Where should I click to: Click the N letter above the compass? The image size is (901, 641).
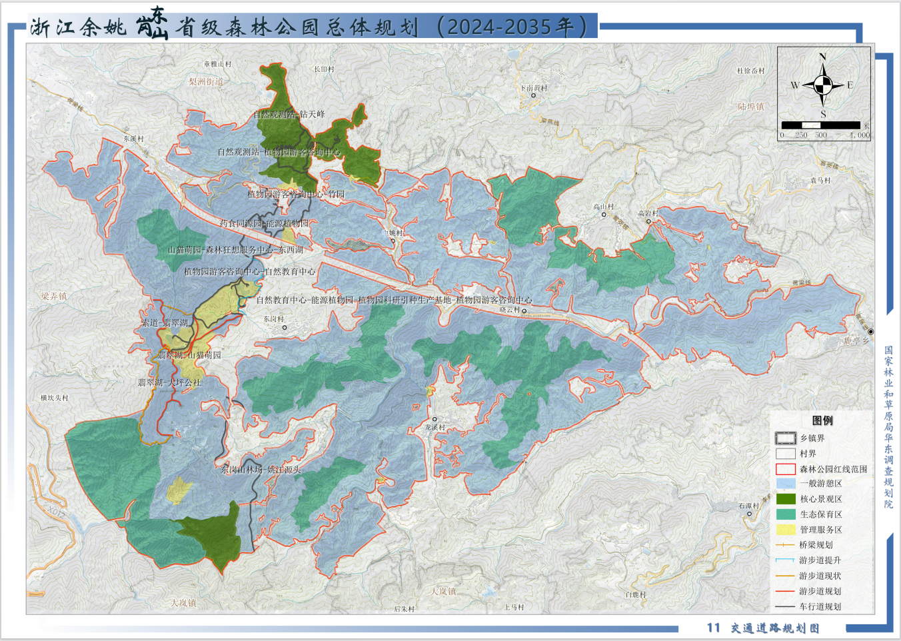coord(822,57)
